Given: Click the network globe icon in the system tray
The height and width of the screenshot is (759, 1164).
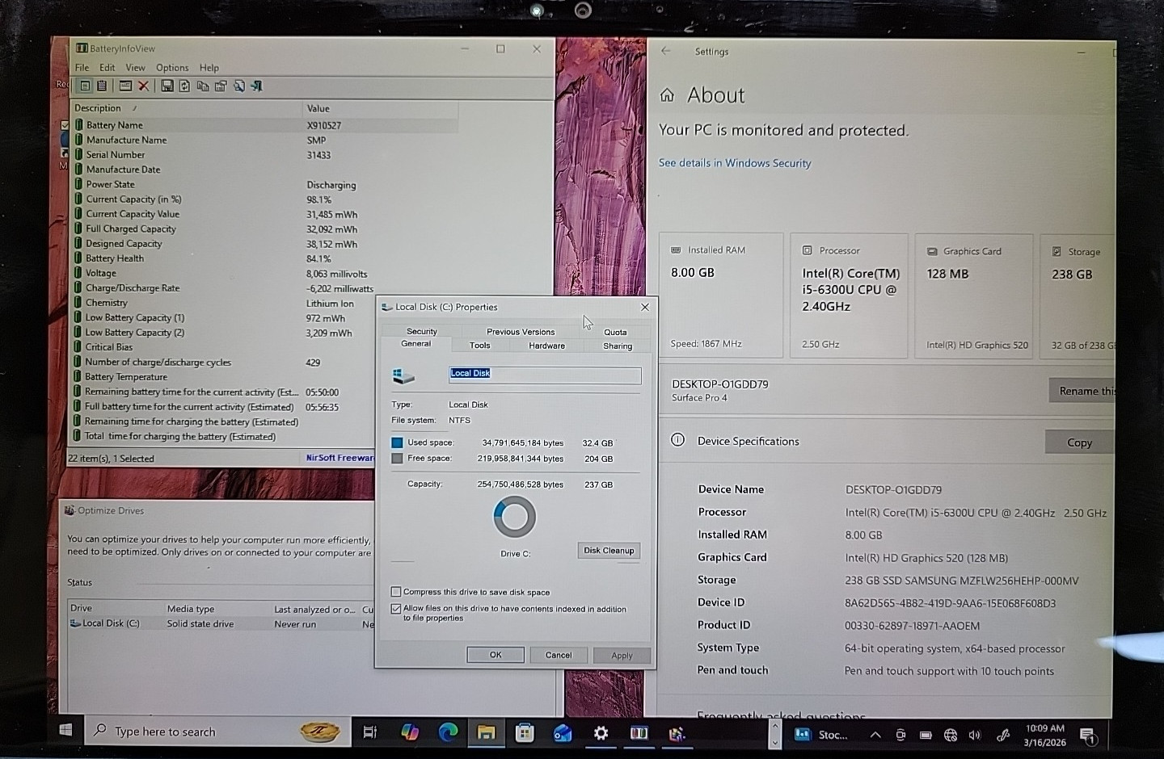Looking at the screenshot, I should point(951,735).
